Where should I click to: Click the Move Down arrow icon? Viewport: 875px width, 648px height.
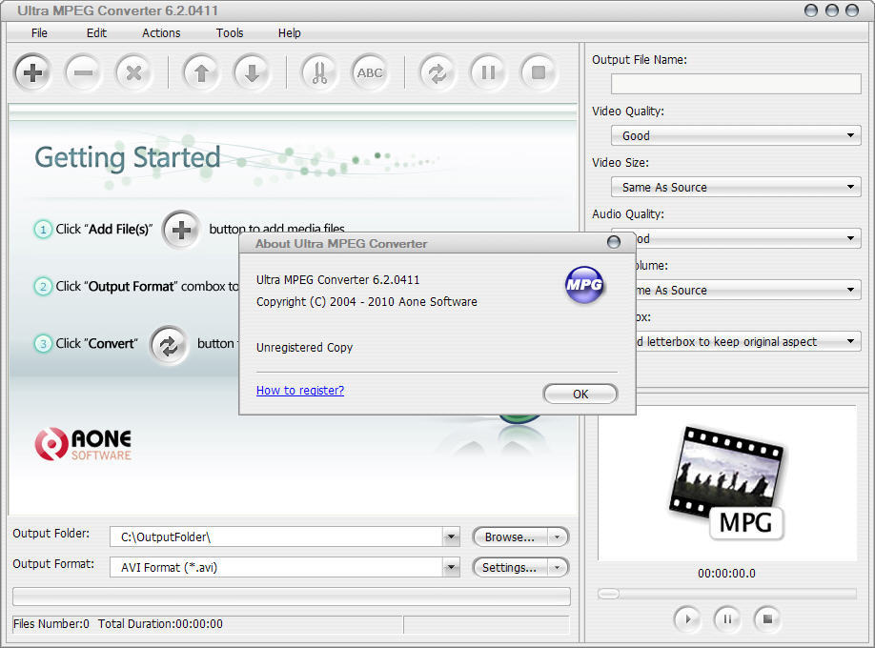(252, 72)
